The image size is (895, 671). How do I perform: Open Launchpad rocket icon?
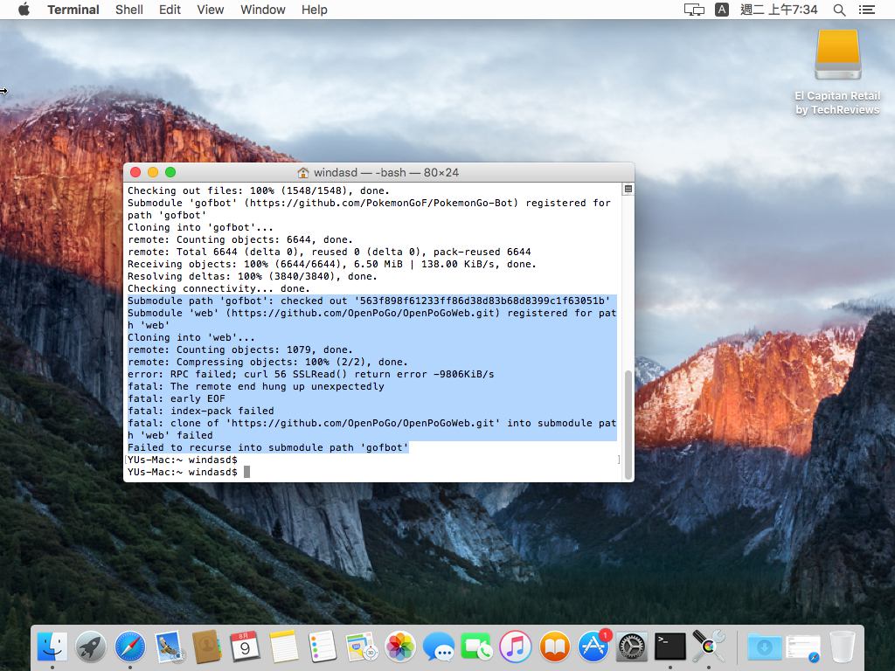(x=91, y=647)
